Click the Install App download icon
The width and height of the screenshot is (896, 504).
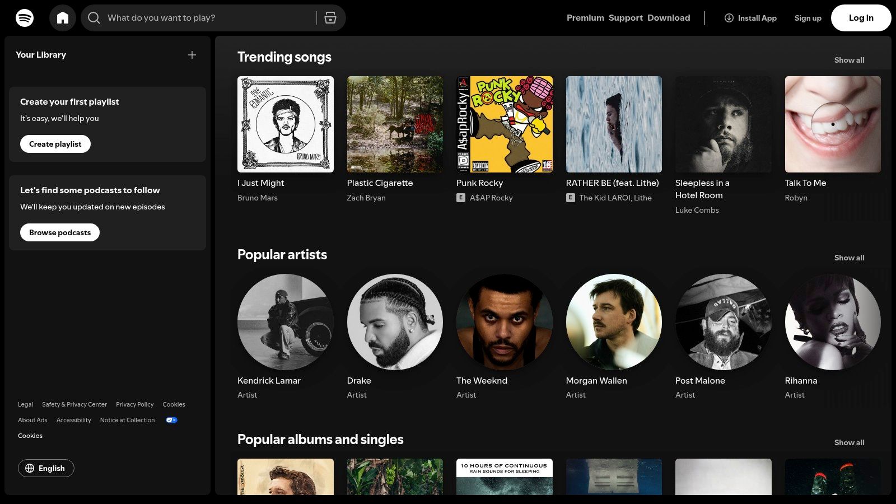[728, 18]
